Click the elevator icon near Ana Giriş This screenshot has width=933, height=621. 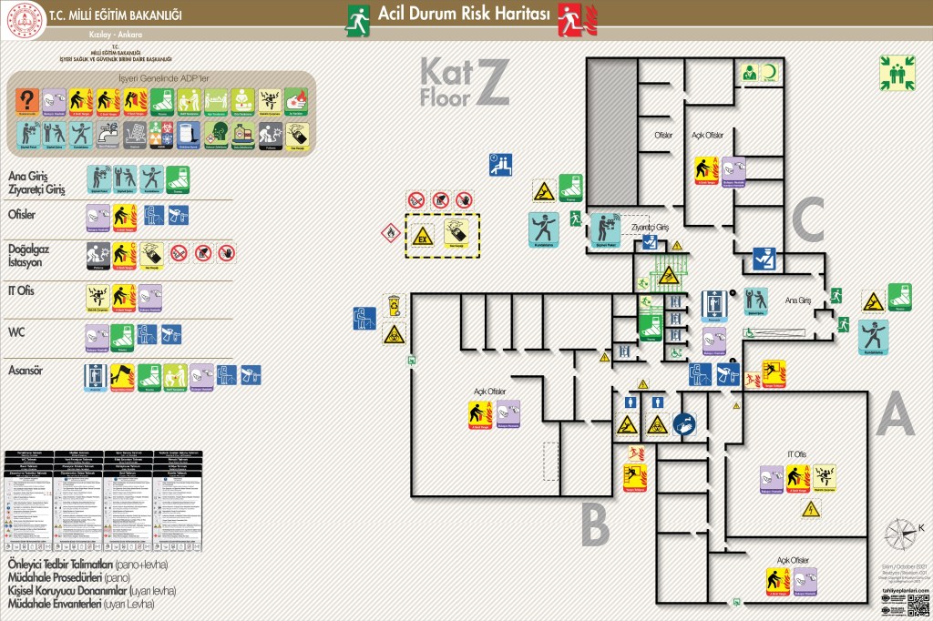click(x=715, y=303)
